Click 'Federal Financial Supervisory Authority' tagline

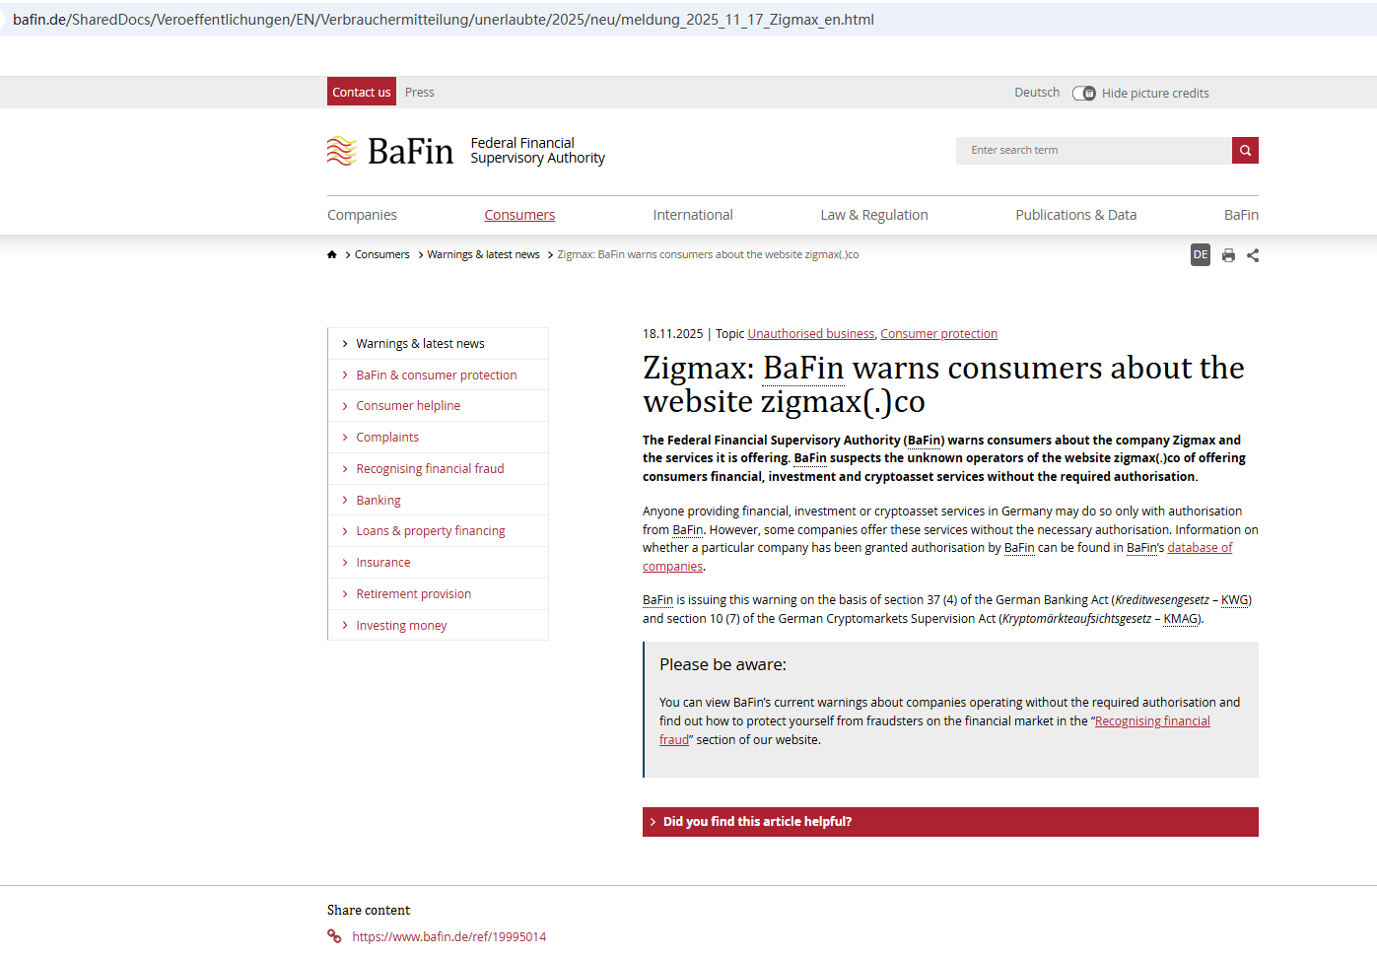pyautogui.click(x=538, y=151)
